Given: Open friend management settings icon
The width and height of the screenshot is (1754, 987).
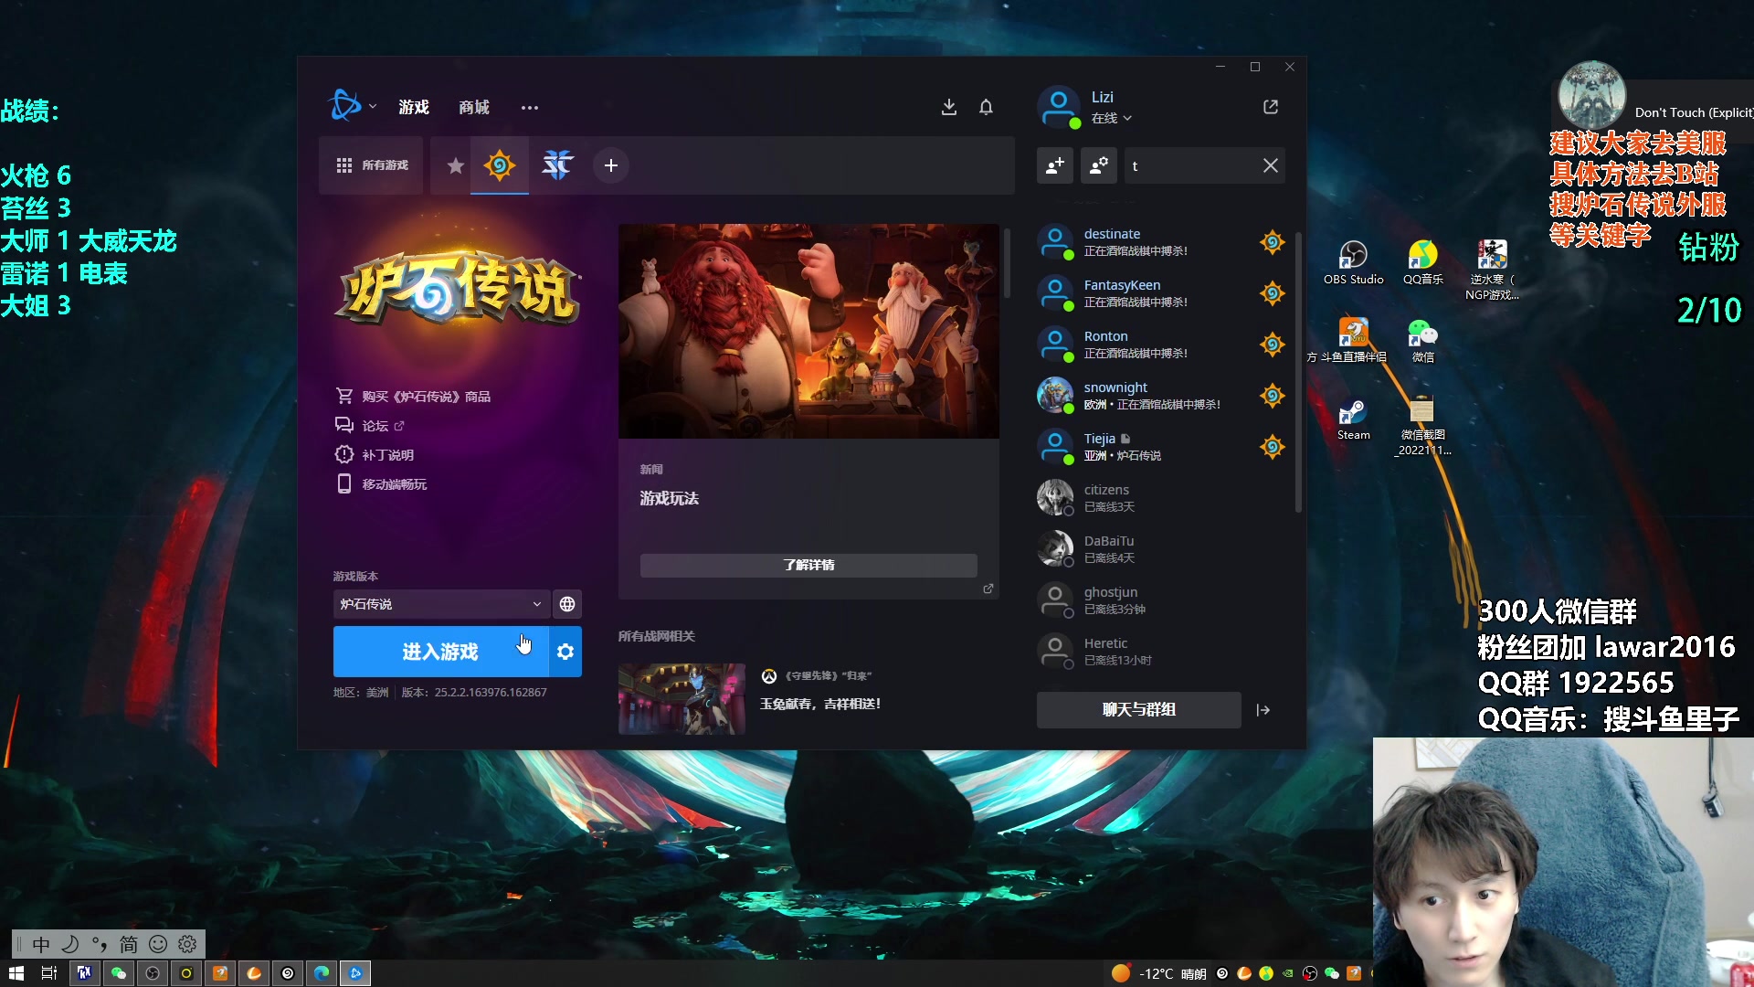Looking at the screenshot, I should (1099, 165).
